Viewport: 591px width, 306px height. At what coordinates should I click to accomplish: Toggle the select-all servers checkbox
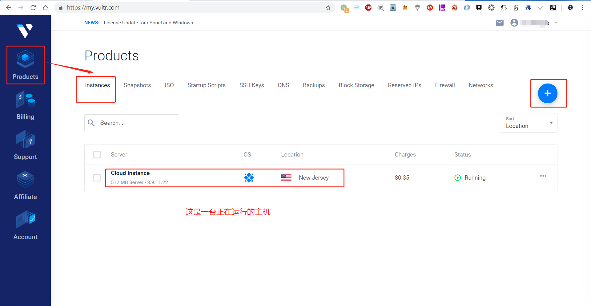tap(97, 154)
